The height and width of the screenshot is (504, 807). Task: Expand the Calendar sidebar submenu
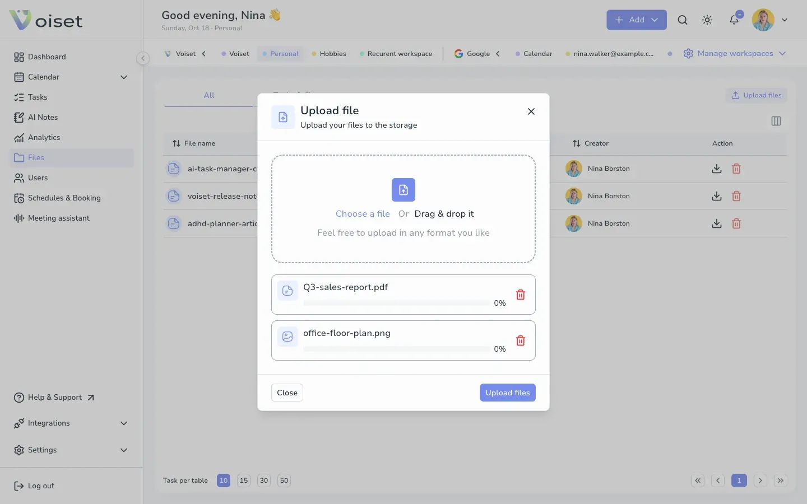click(124, 77)
